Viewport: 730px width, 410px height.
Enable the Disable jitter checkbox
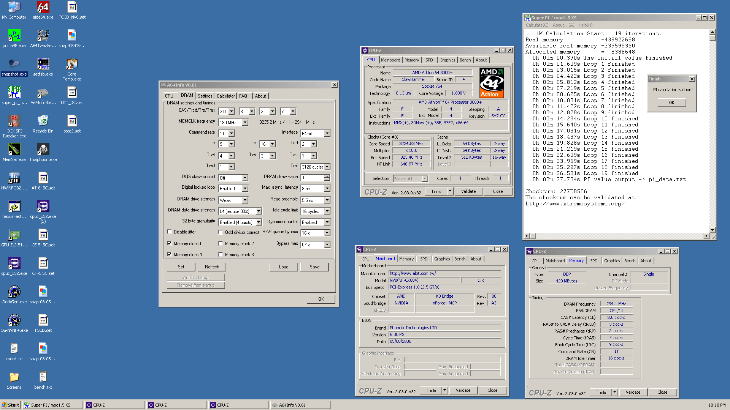[170, 232]
